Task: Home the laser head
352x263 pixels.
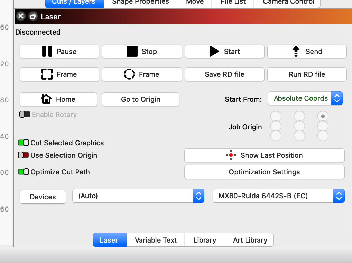Action: pyautogui.click(x=58, y=99)
